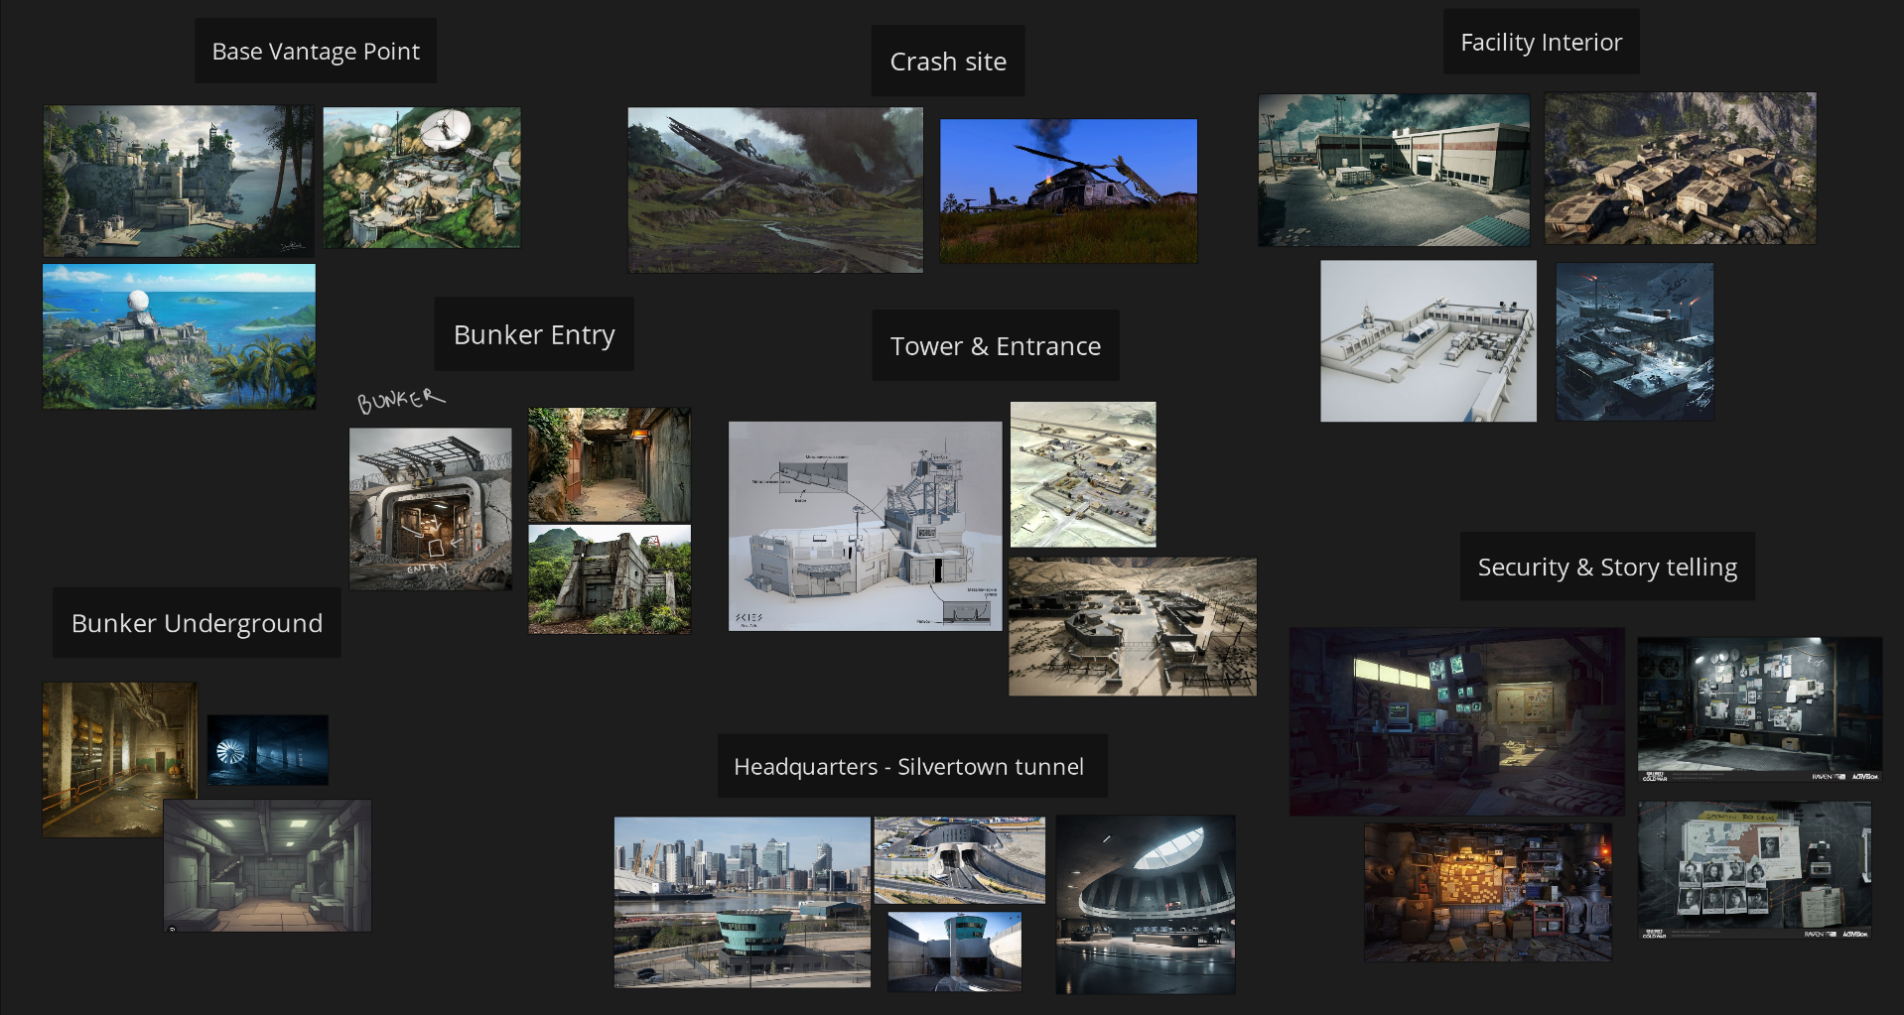Select the dark blue ventilation fan image

pos(267,750)
